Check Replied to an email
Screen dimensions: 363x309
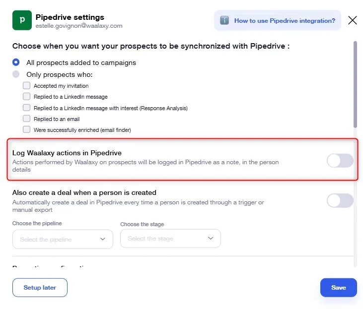(27, 119)
